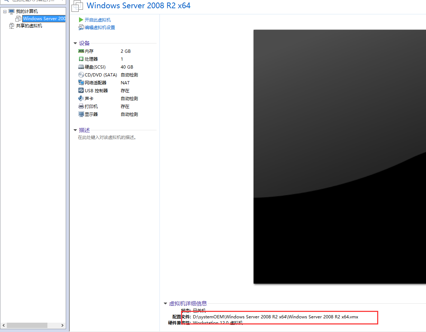Select Windows Server 2008 in library tree

(x=44, y=18)
